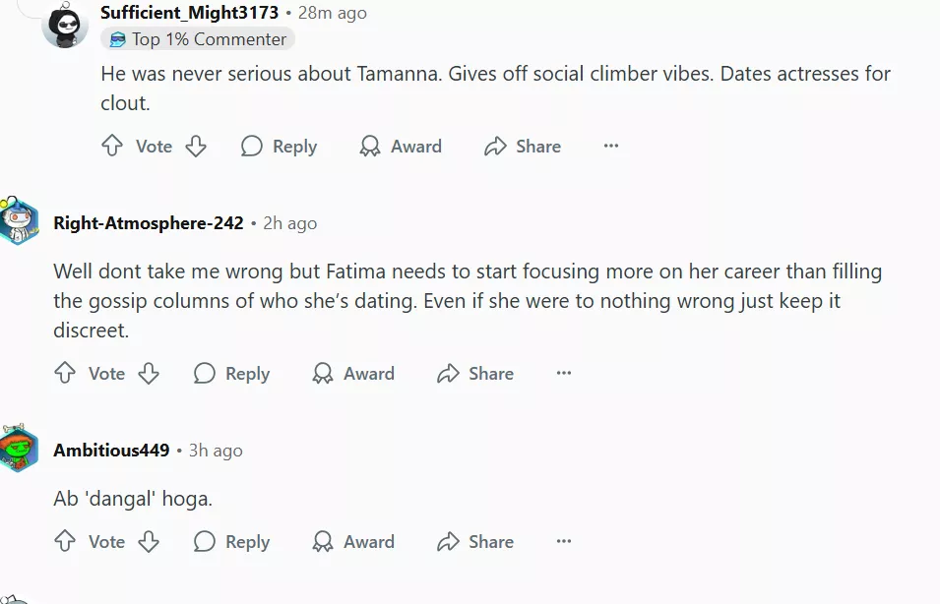The image size is (940, 604).
Task: Open more options on Sufficient_Might3173's comment
Action: (611, 147)
